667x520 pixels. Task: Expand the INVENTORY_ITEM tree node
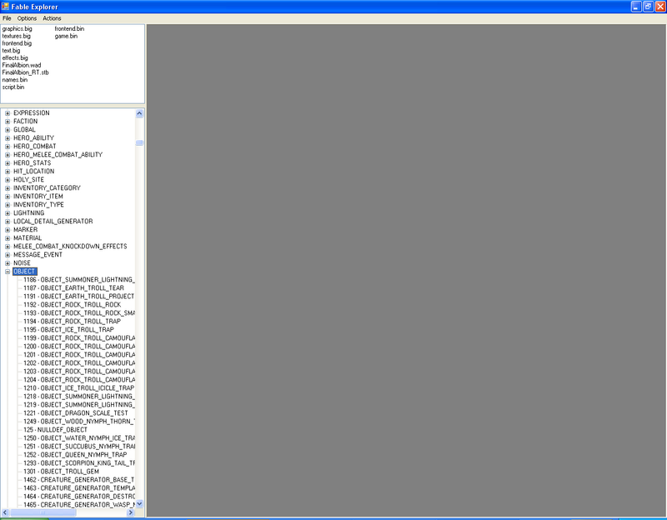8,197
